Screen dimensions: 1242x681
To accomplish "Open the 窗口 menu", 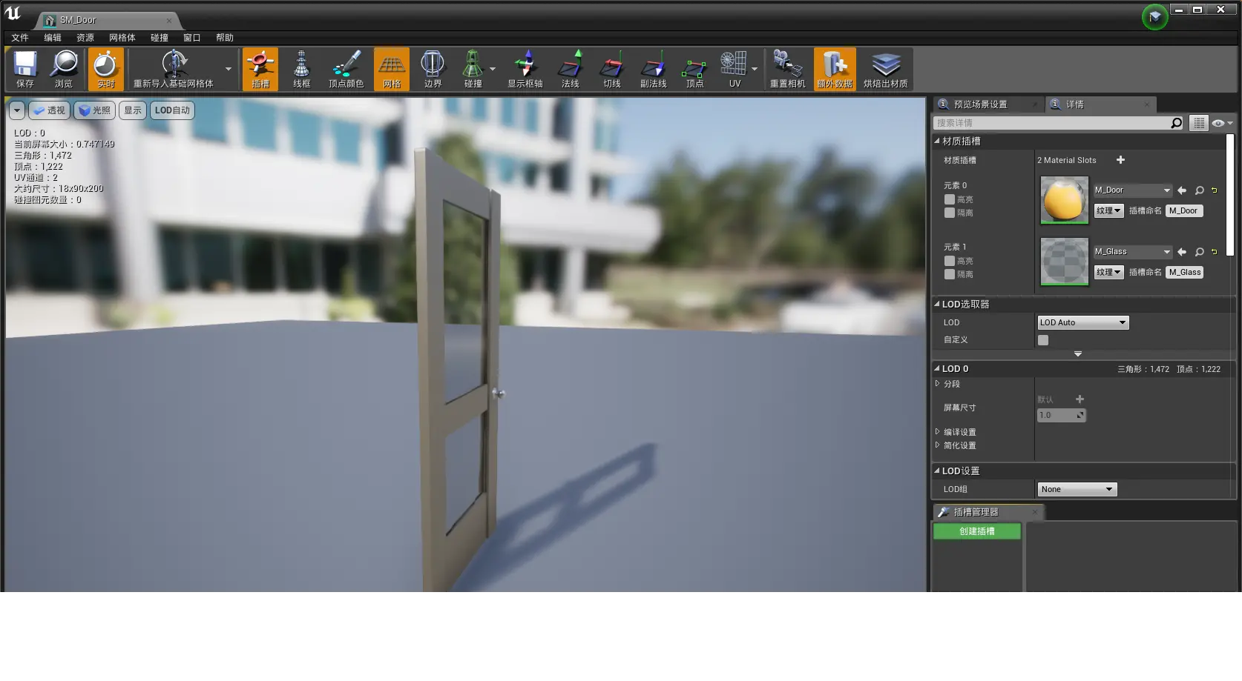I will [192, 38].
